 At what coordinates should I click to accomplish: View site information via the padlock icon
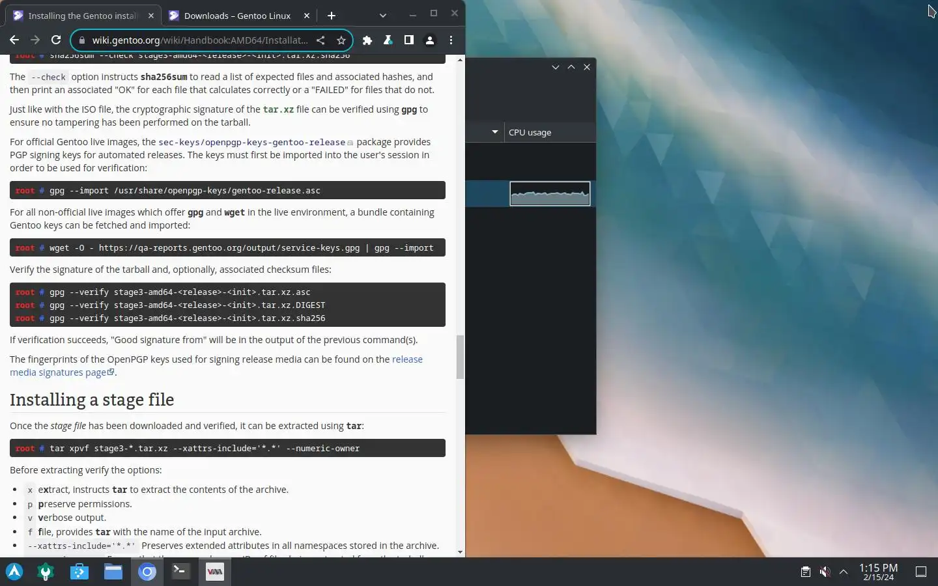pos(81,40)
